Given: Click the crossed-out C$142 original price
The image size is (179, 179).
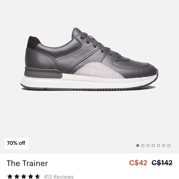Looking at the screenshot, I should pos(162,163).
